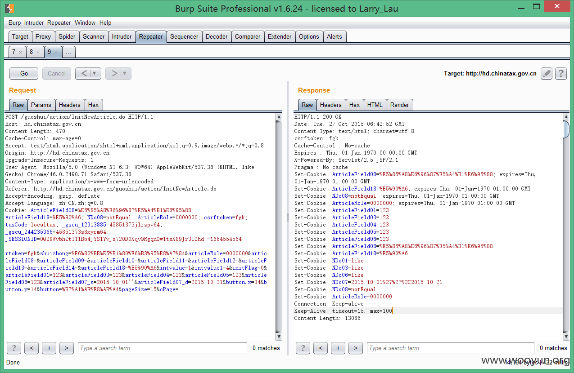
Task: Click the POST request line text
Action: [79, 117]
